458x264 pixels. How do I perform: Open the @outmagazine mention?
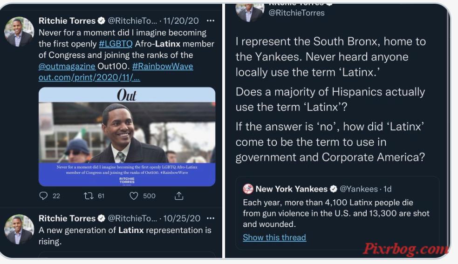point(67,66)
